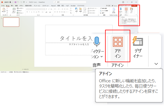The width and height of the screenshot is (164, 106).
Task: Switch to the 挿入 (Insert) tab
Action: tap(12, 6)
